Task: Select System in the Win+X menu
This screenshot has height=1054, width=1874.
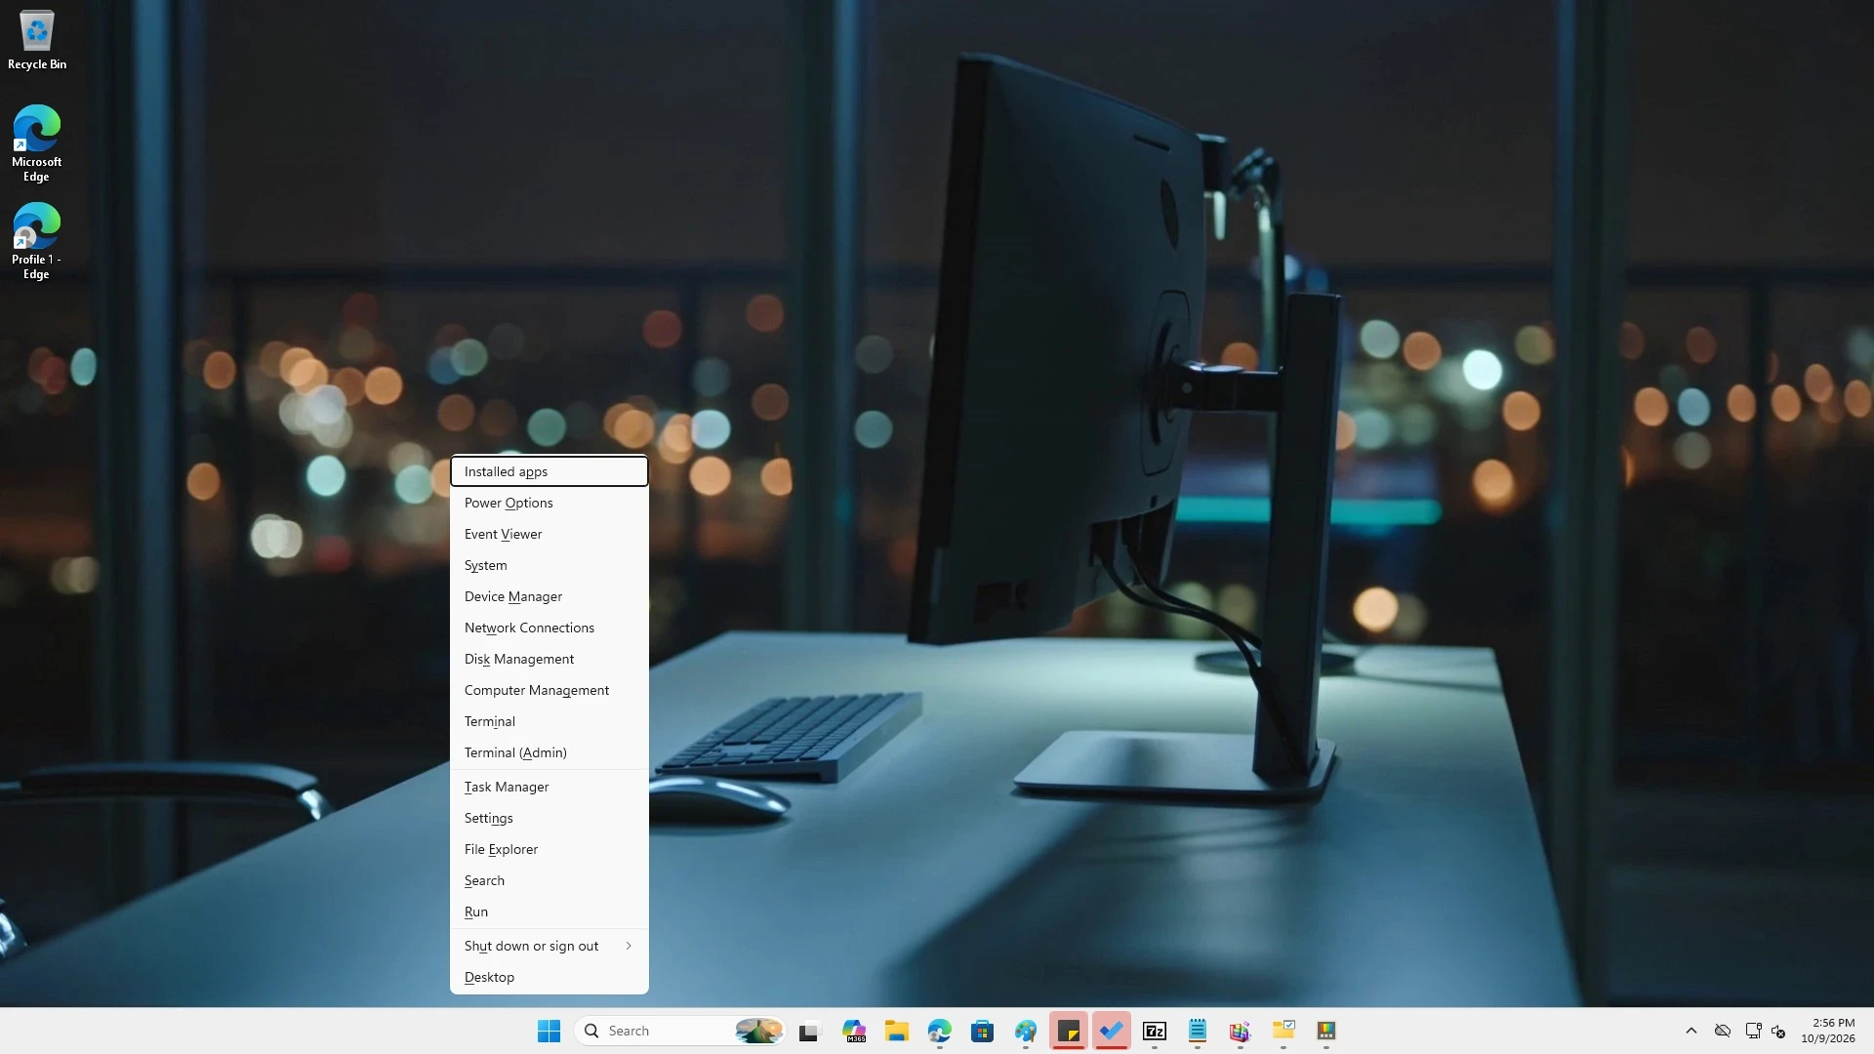Action: click(x=550, y=565)
